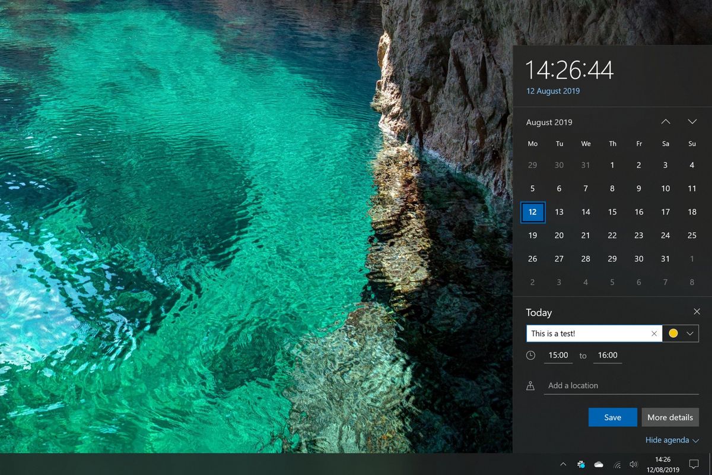Save the new calendar event
The width and height of the screenshot is (712, 475).
point(612,417)
